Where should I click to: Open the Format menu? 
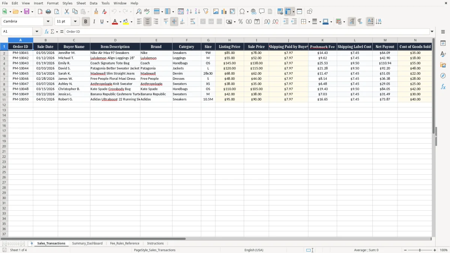click(x=52, y=3)
